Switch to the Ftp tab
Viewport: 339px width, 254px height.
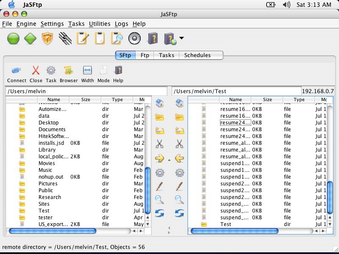coord(144,55)
